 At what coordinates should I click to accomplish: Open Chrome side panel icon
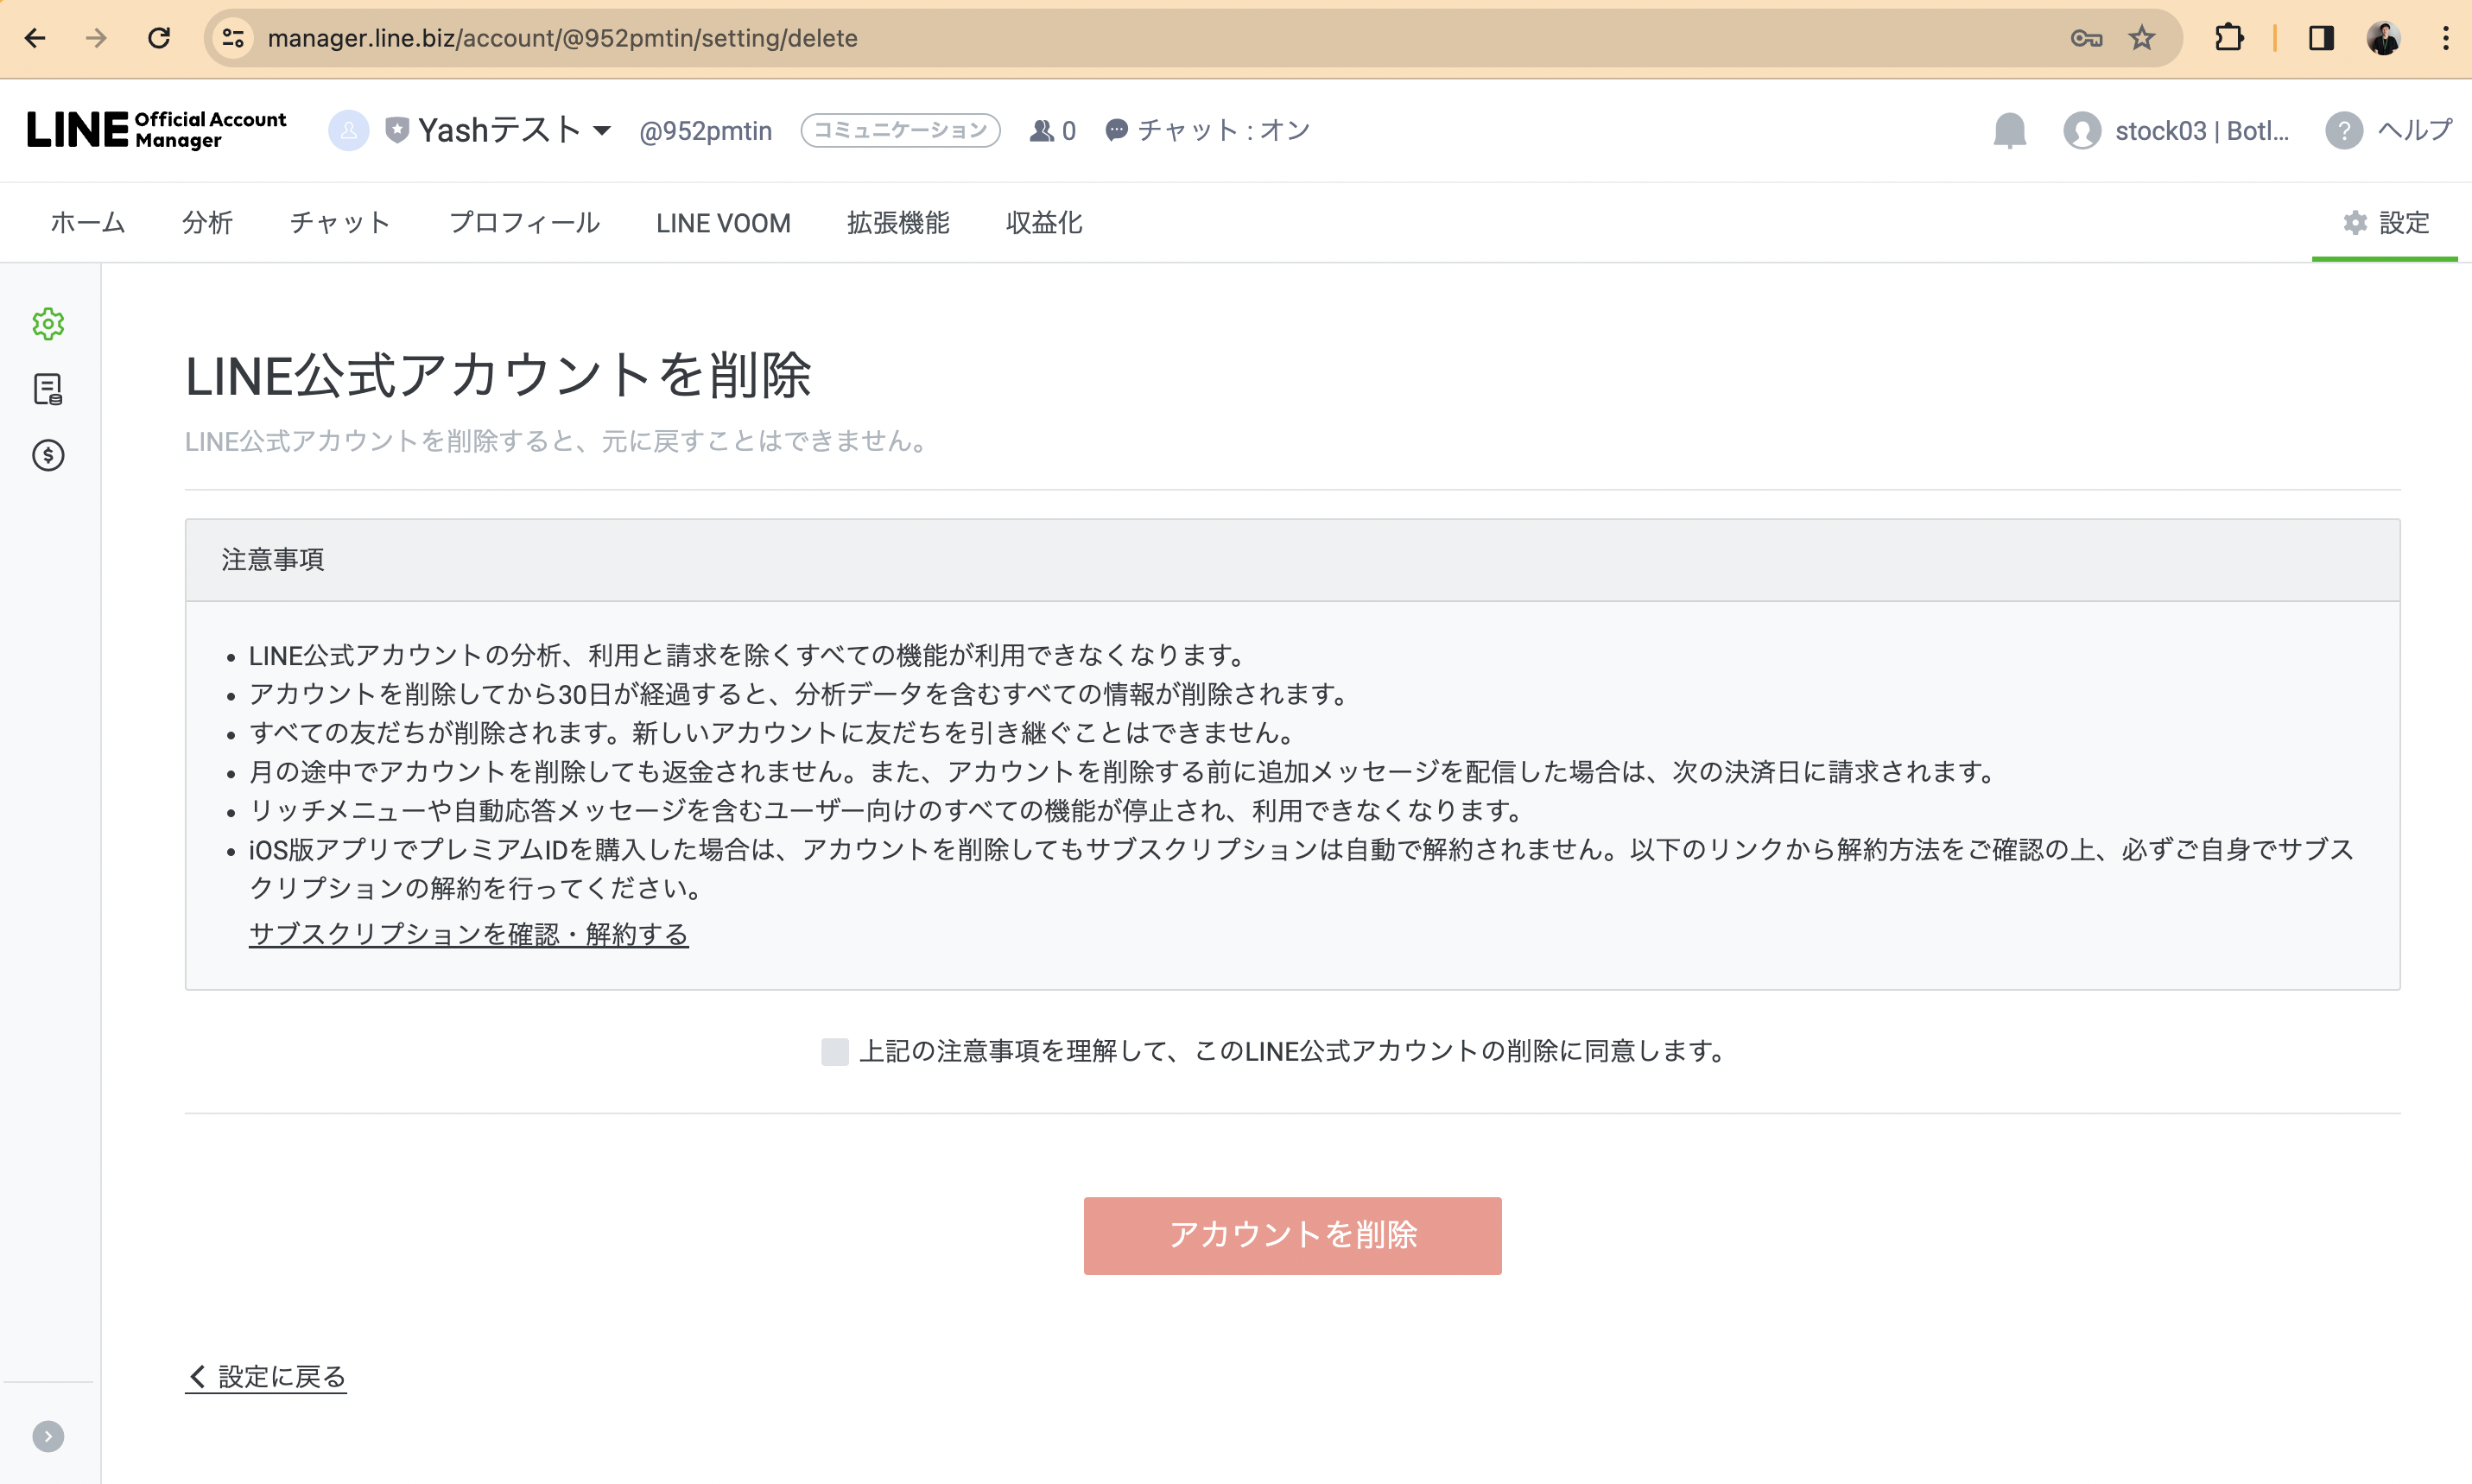2320,38
